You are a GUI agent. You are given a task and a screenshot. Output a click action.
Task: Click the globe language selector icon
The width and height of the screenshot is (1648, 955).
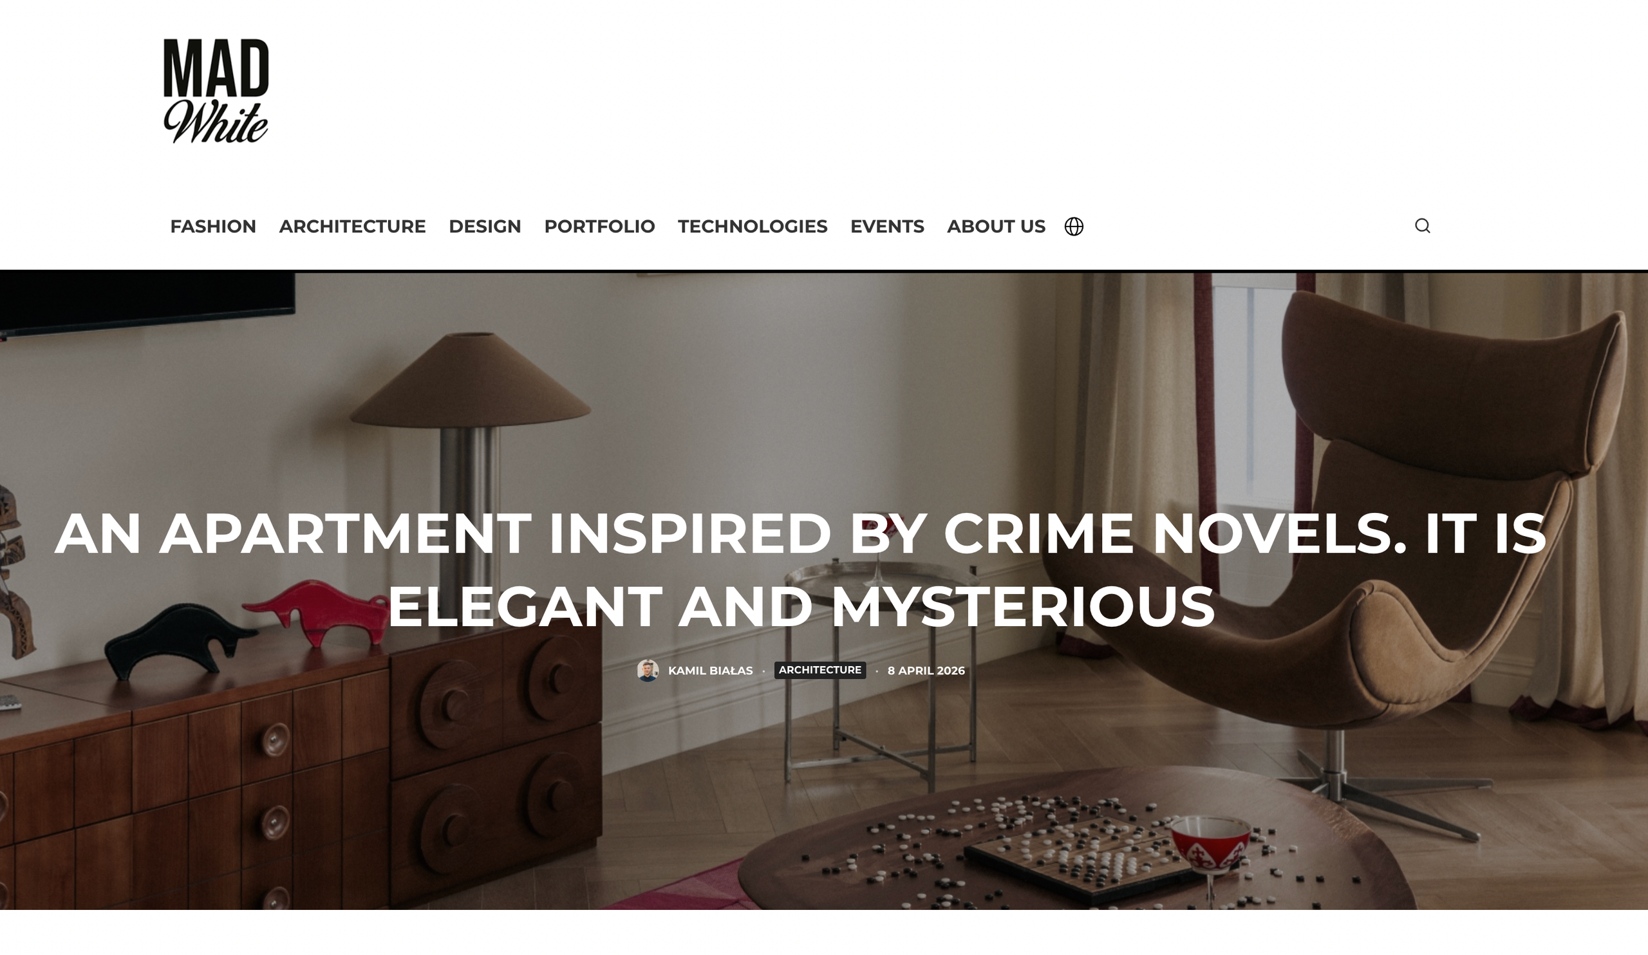[1074, 226]
